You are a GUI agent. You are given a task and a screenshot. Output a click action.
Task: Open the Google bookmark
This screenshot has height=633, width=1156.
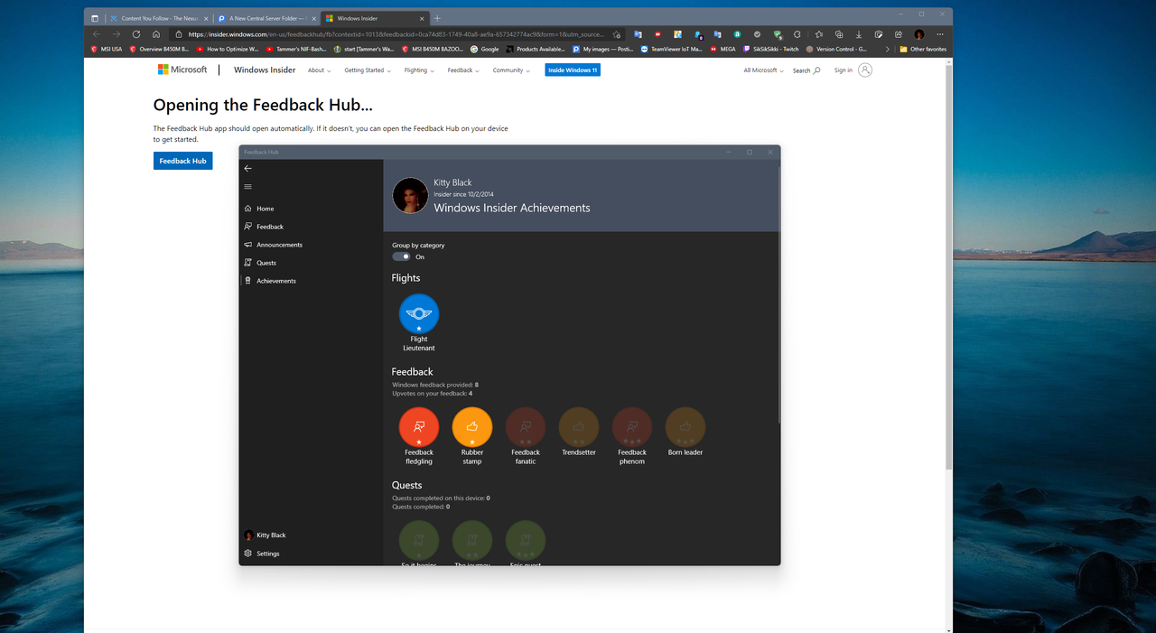pos(485,49)
